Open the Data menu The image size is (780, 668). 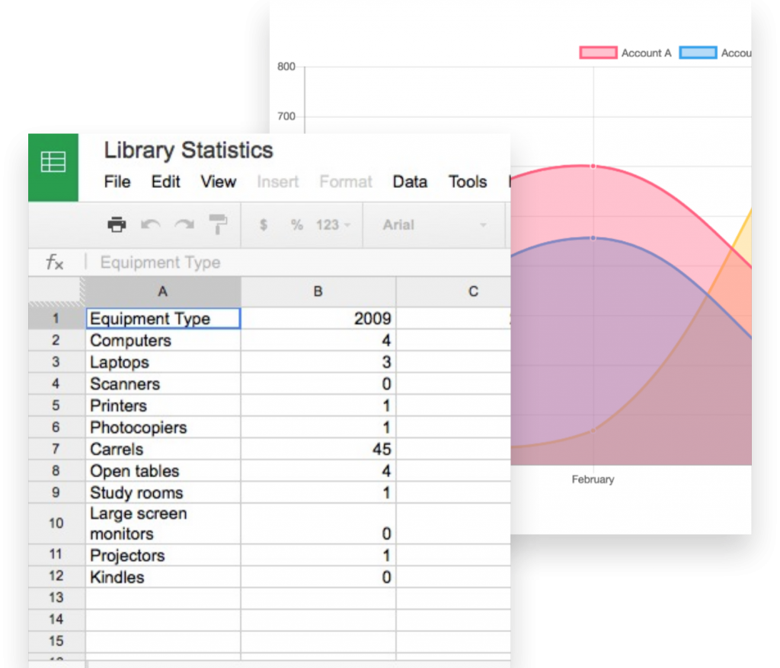coord(410,182)
